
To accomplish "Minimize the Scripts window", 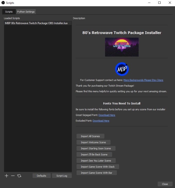I will click(x=149, y=3).
